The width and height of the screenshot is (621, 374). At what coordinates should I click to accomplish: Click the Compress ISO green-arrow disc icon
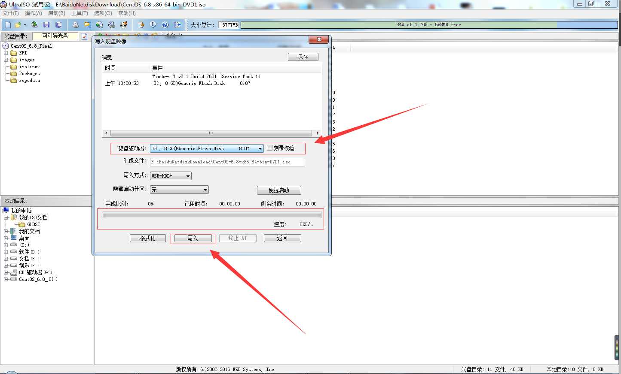[x=100, y=25]
